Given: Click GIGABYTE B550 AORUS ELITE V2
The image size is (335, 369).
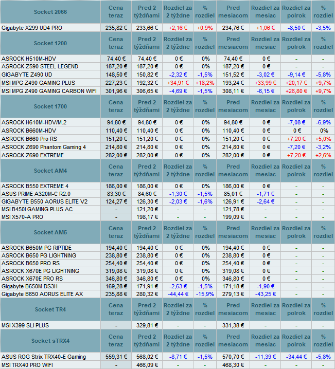Looking at the screenshot, I should pyautogui.click(x=45, y=201).
